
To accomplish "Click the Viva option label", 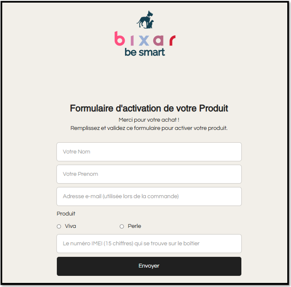I will 71,226.
